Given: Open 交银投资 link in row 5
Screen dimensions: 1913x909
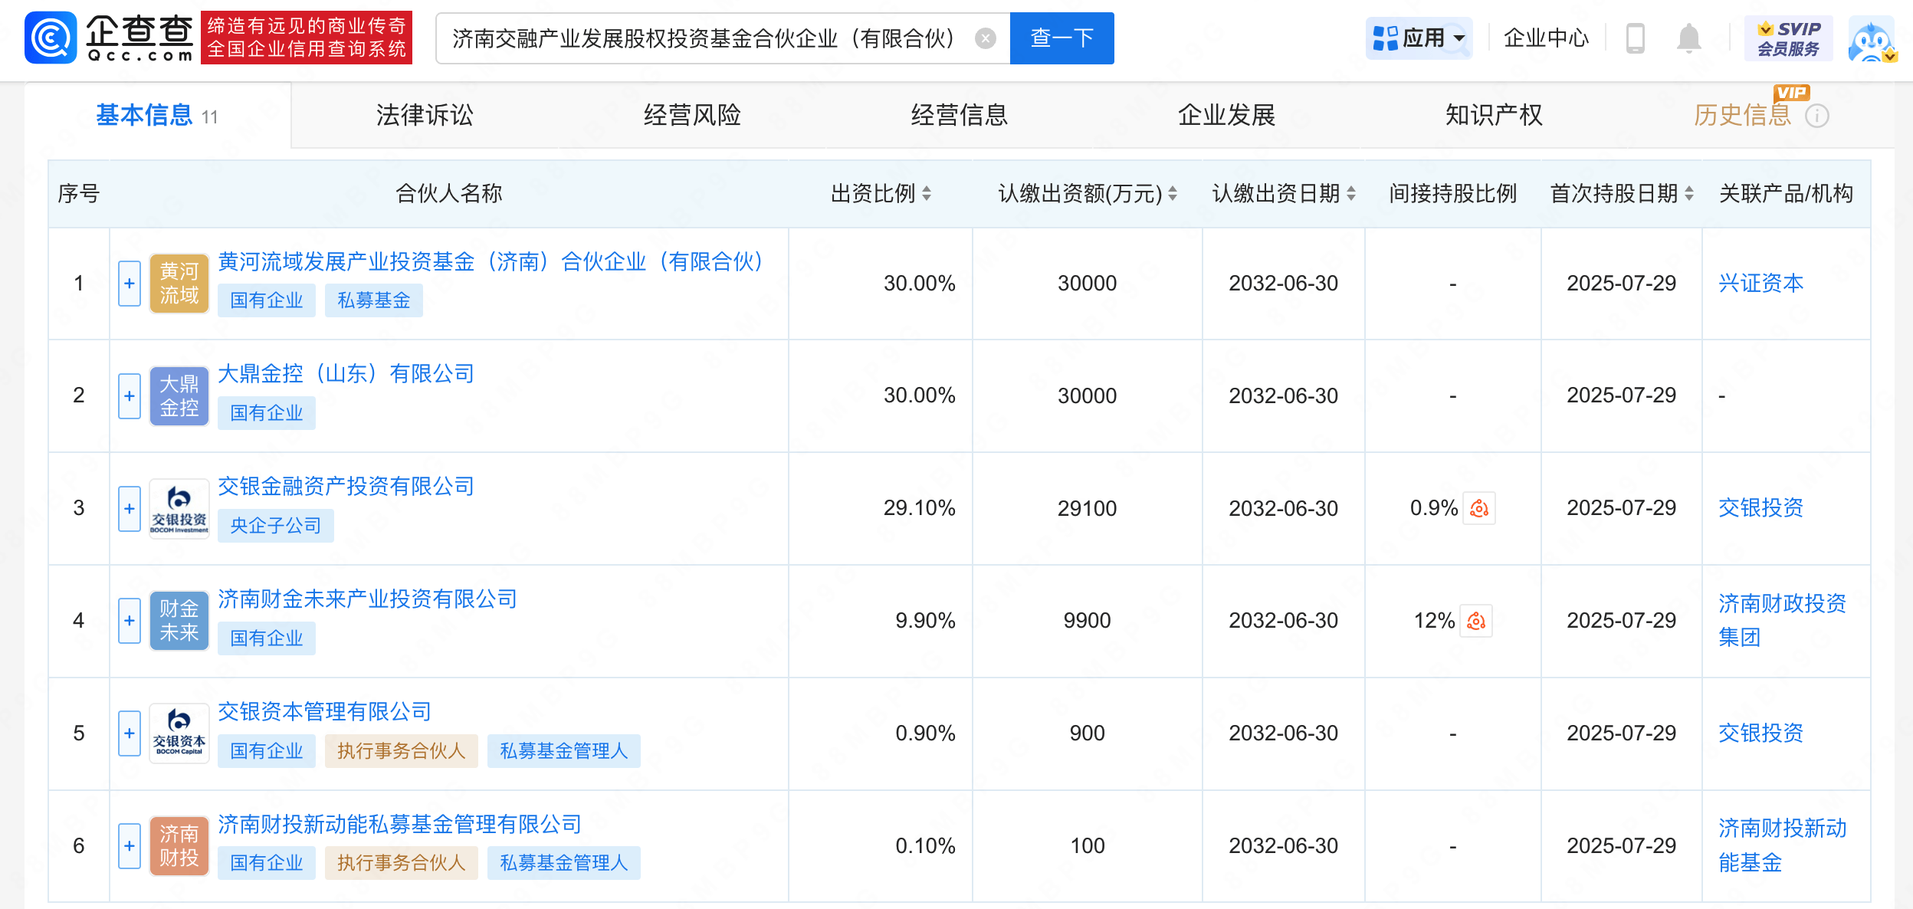Looking at the screenshot, I should point(1760,733).
